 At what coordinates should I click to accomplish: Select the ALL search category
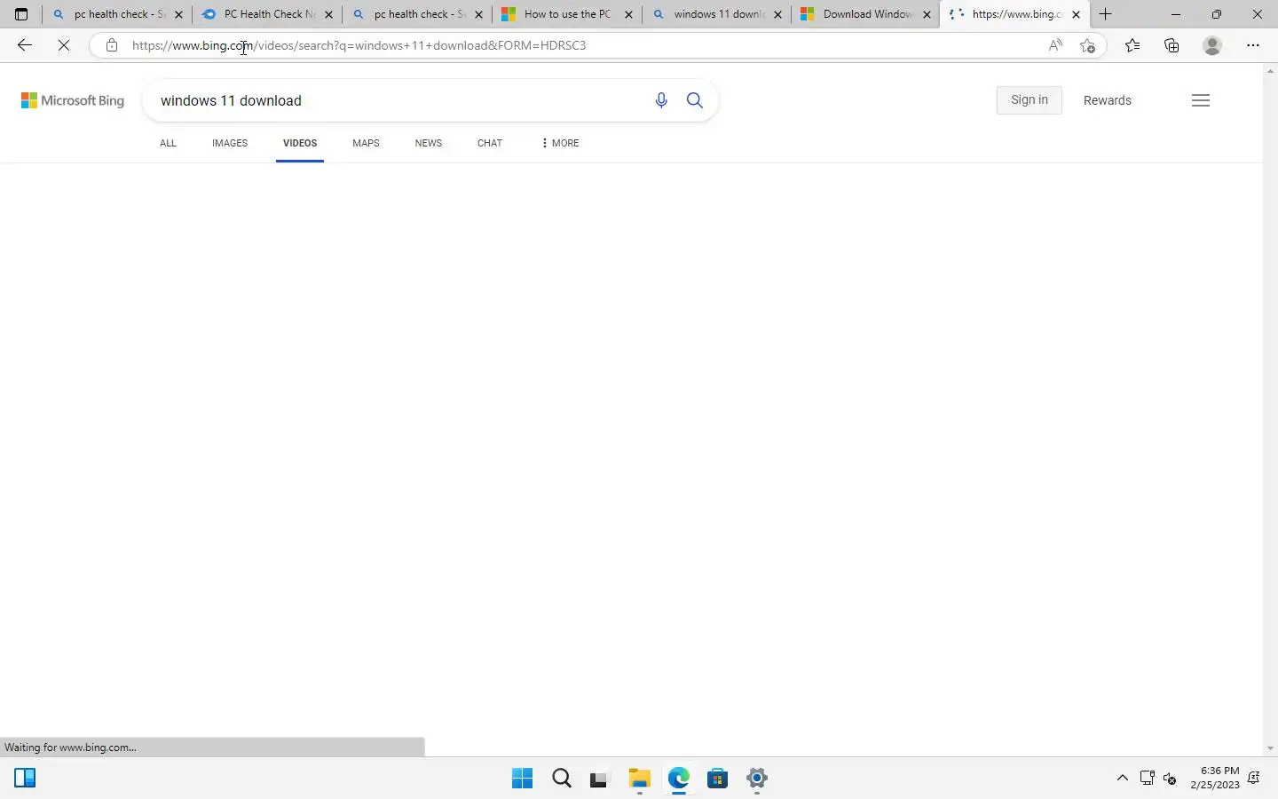(168, 143)
